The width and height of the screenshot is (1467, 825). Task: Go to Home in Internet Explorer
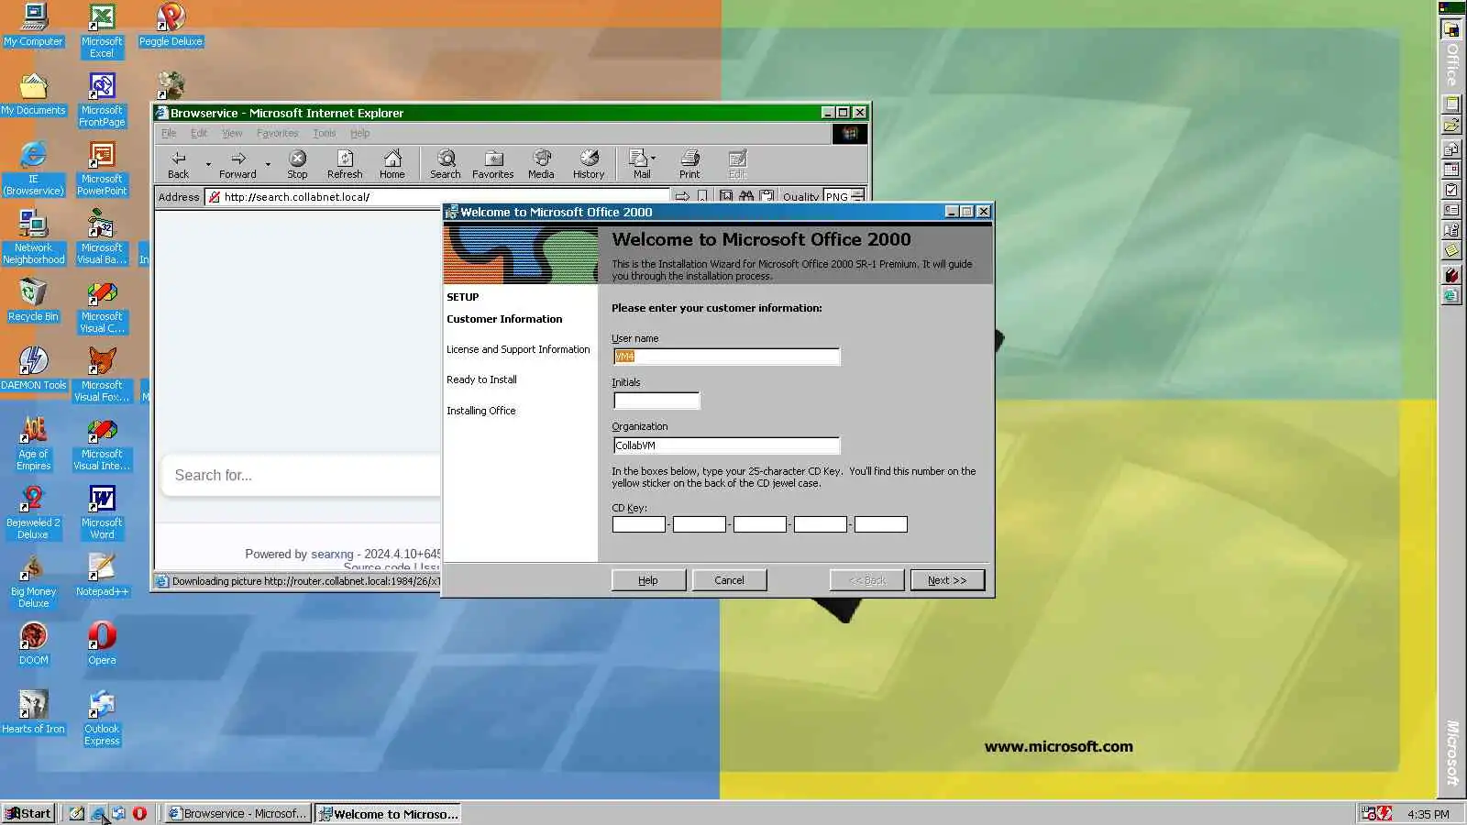pyautogui.click(x=392, y=164)
